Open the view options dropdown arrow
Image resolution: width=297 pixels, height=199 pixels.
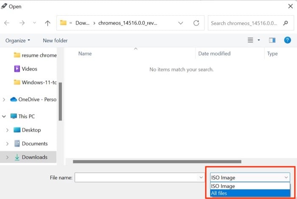[x=259, y=40]
